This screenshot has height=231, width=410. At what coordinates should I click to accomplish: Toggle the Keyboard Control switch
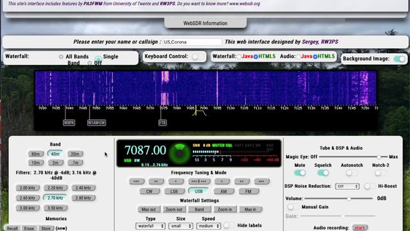pos(197,56)
